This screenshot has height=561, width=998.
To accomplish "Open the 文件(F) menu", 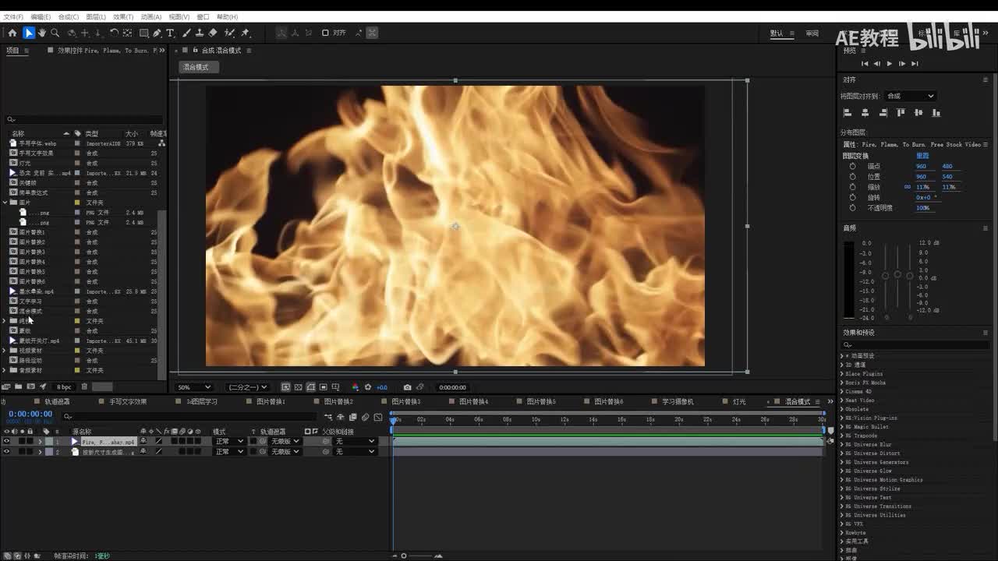I will click(x=13, y=16).
